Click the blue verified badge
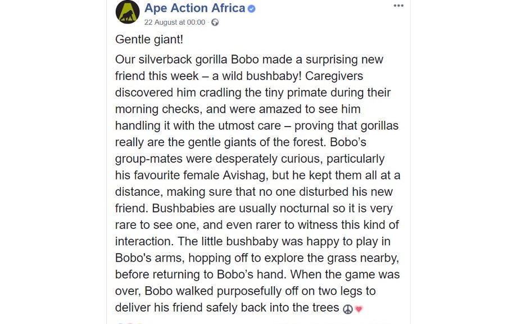 (252, 9)
